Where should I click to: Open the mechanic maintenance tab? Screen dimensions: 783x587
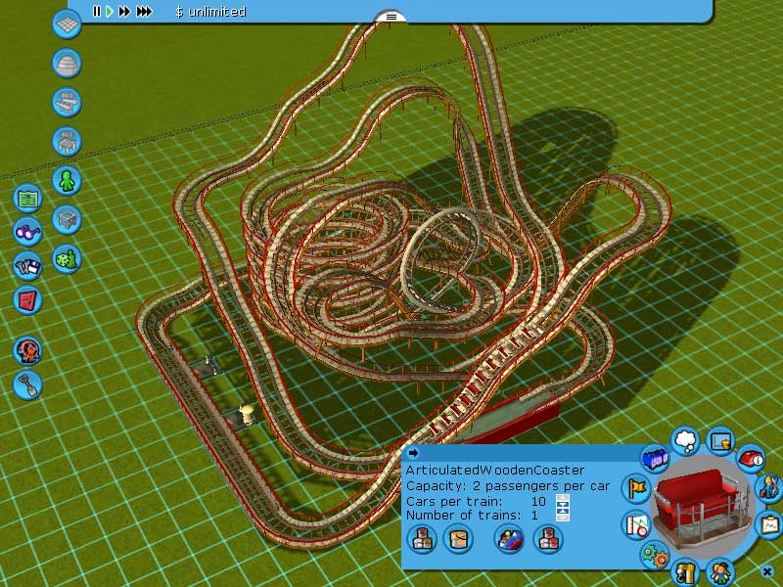tap(769, 487)
